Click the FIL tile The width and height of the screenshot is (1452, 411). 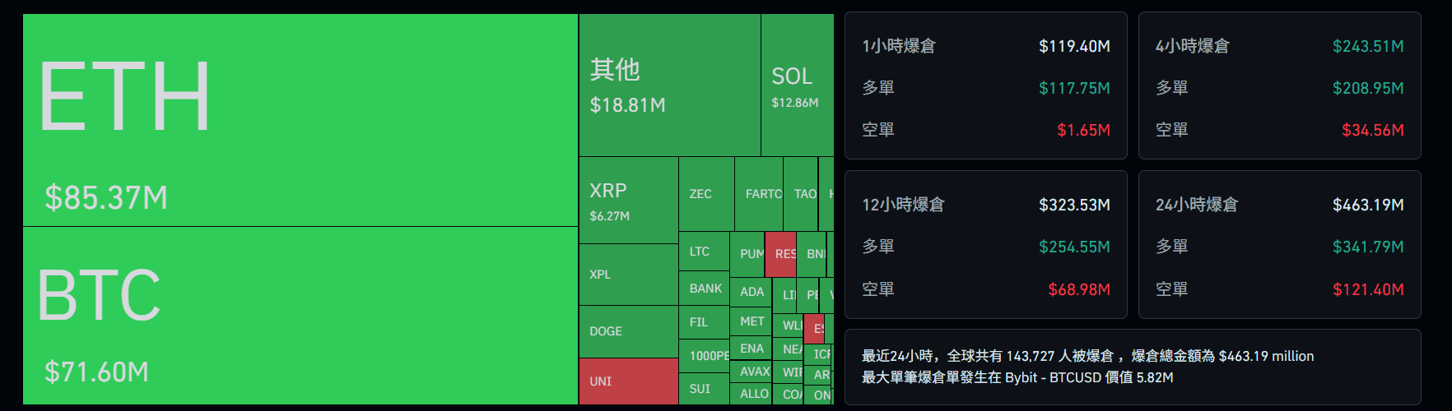[704, 322]
